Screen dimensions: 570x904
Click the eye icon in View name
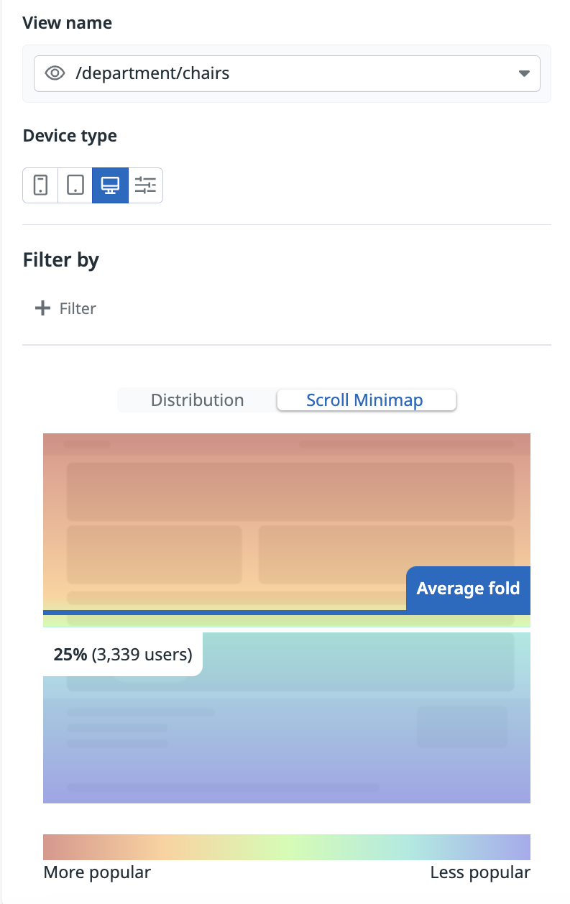pos(55,73)
